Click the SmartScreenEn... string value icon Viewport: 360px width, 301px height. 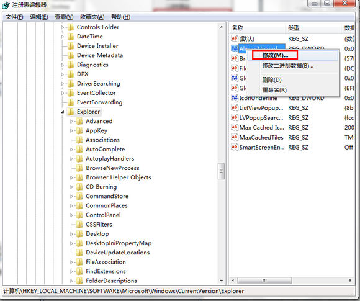click(x=235, y=147)
